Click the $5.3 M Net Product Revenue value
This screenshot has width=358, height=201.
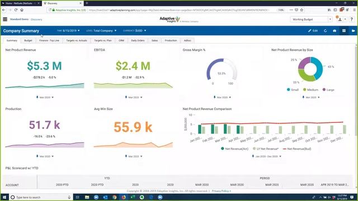(x=45, y=66)
